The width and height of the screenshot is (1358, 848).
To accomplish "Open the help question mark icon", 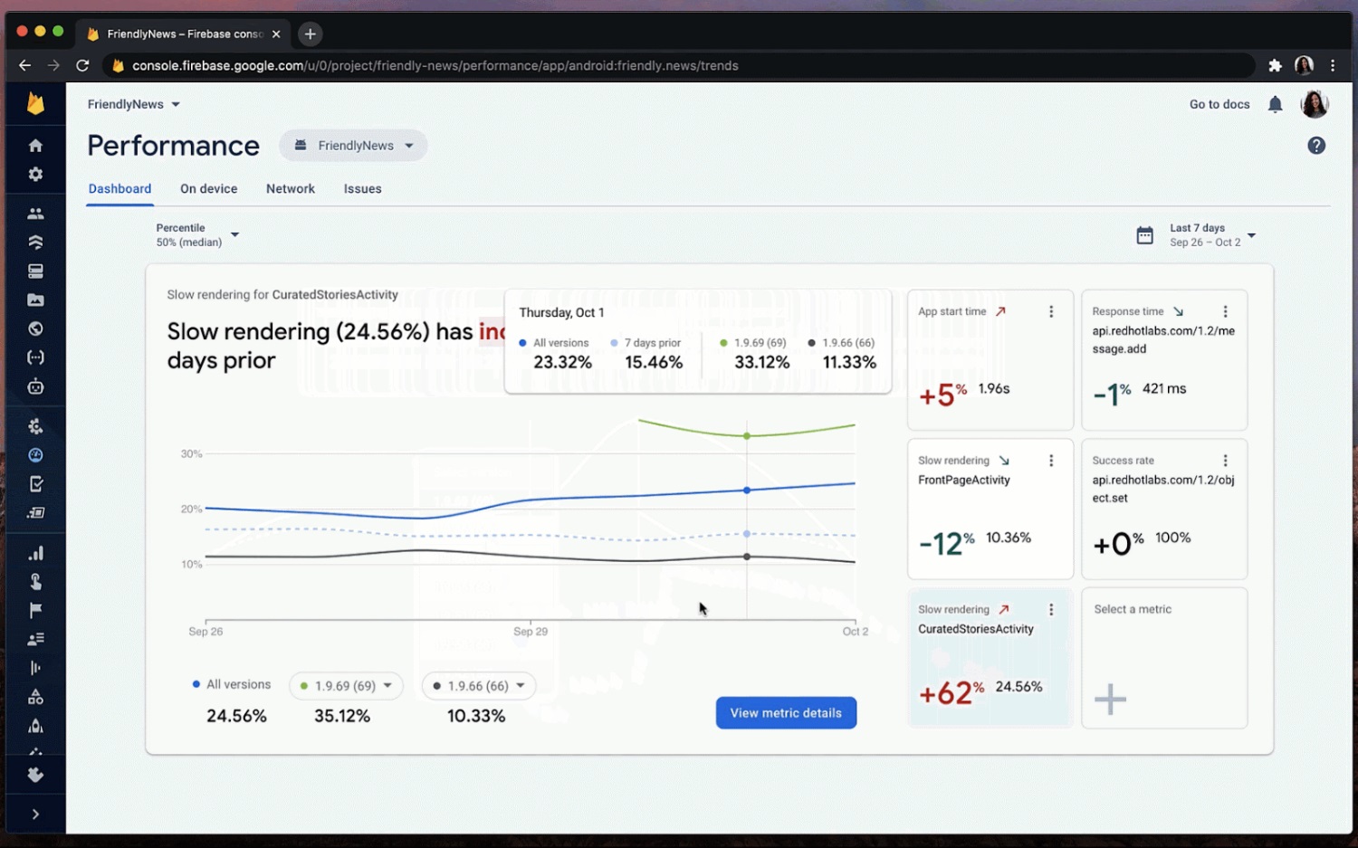I will [1316, 146].
